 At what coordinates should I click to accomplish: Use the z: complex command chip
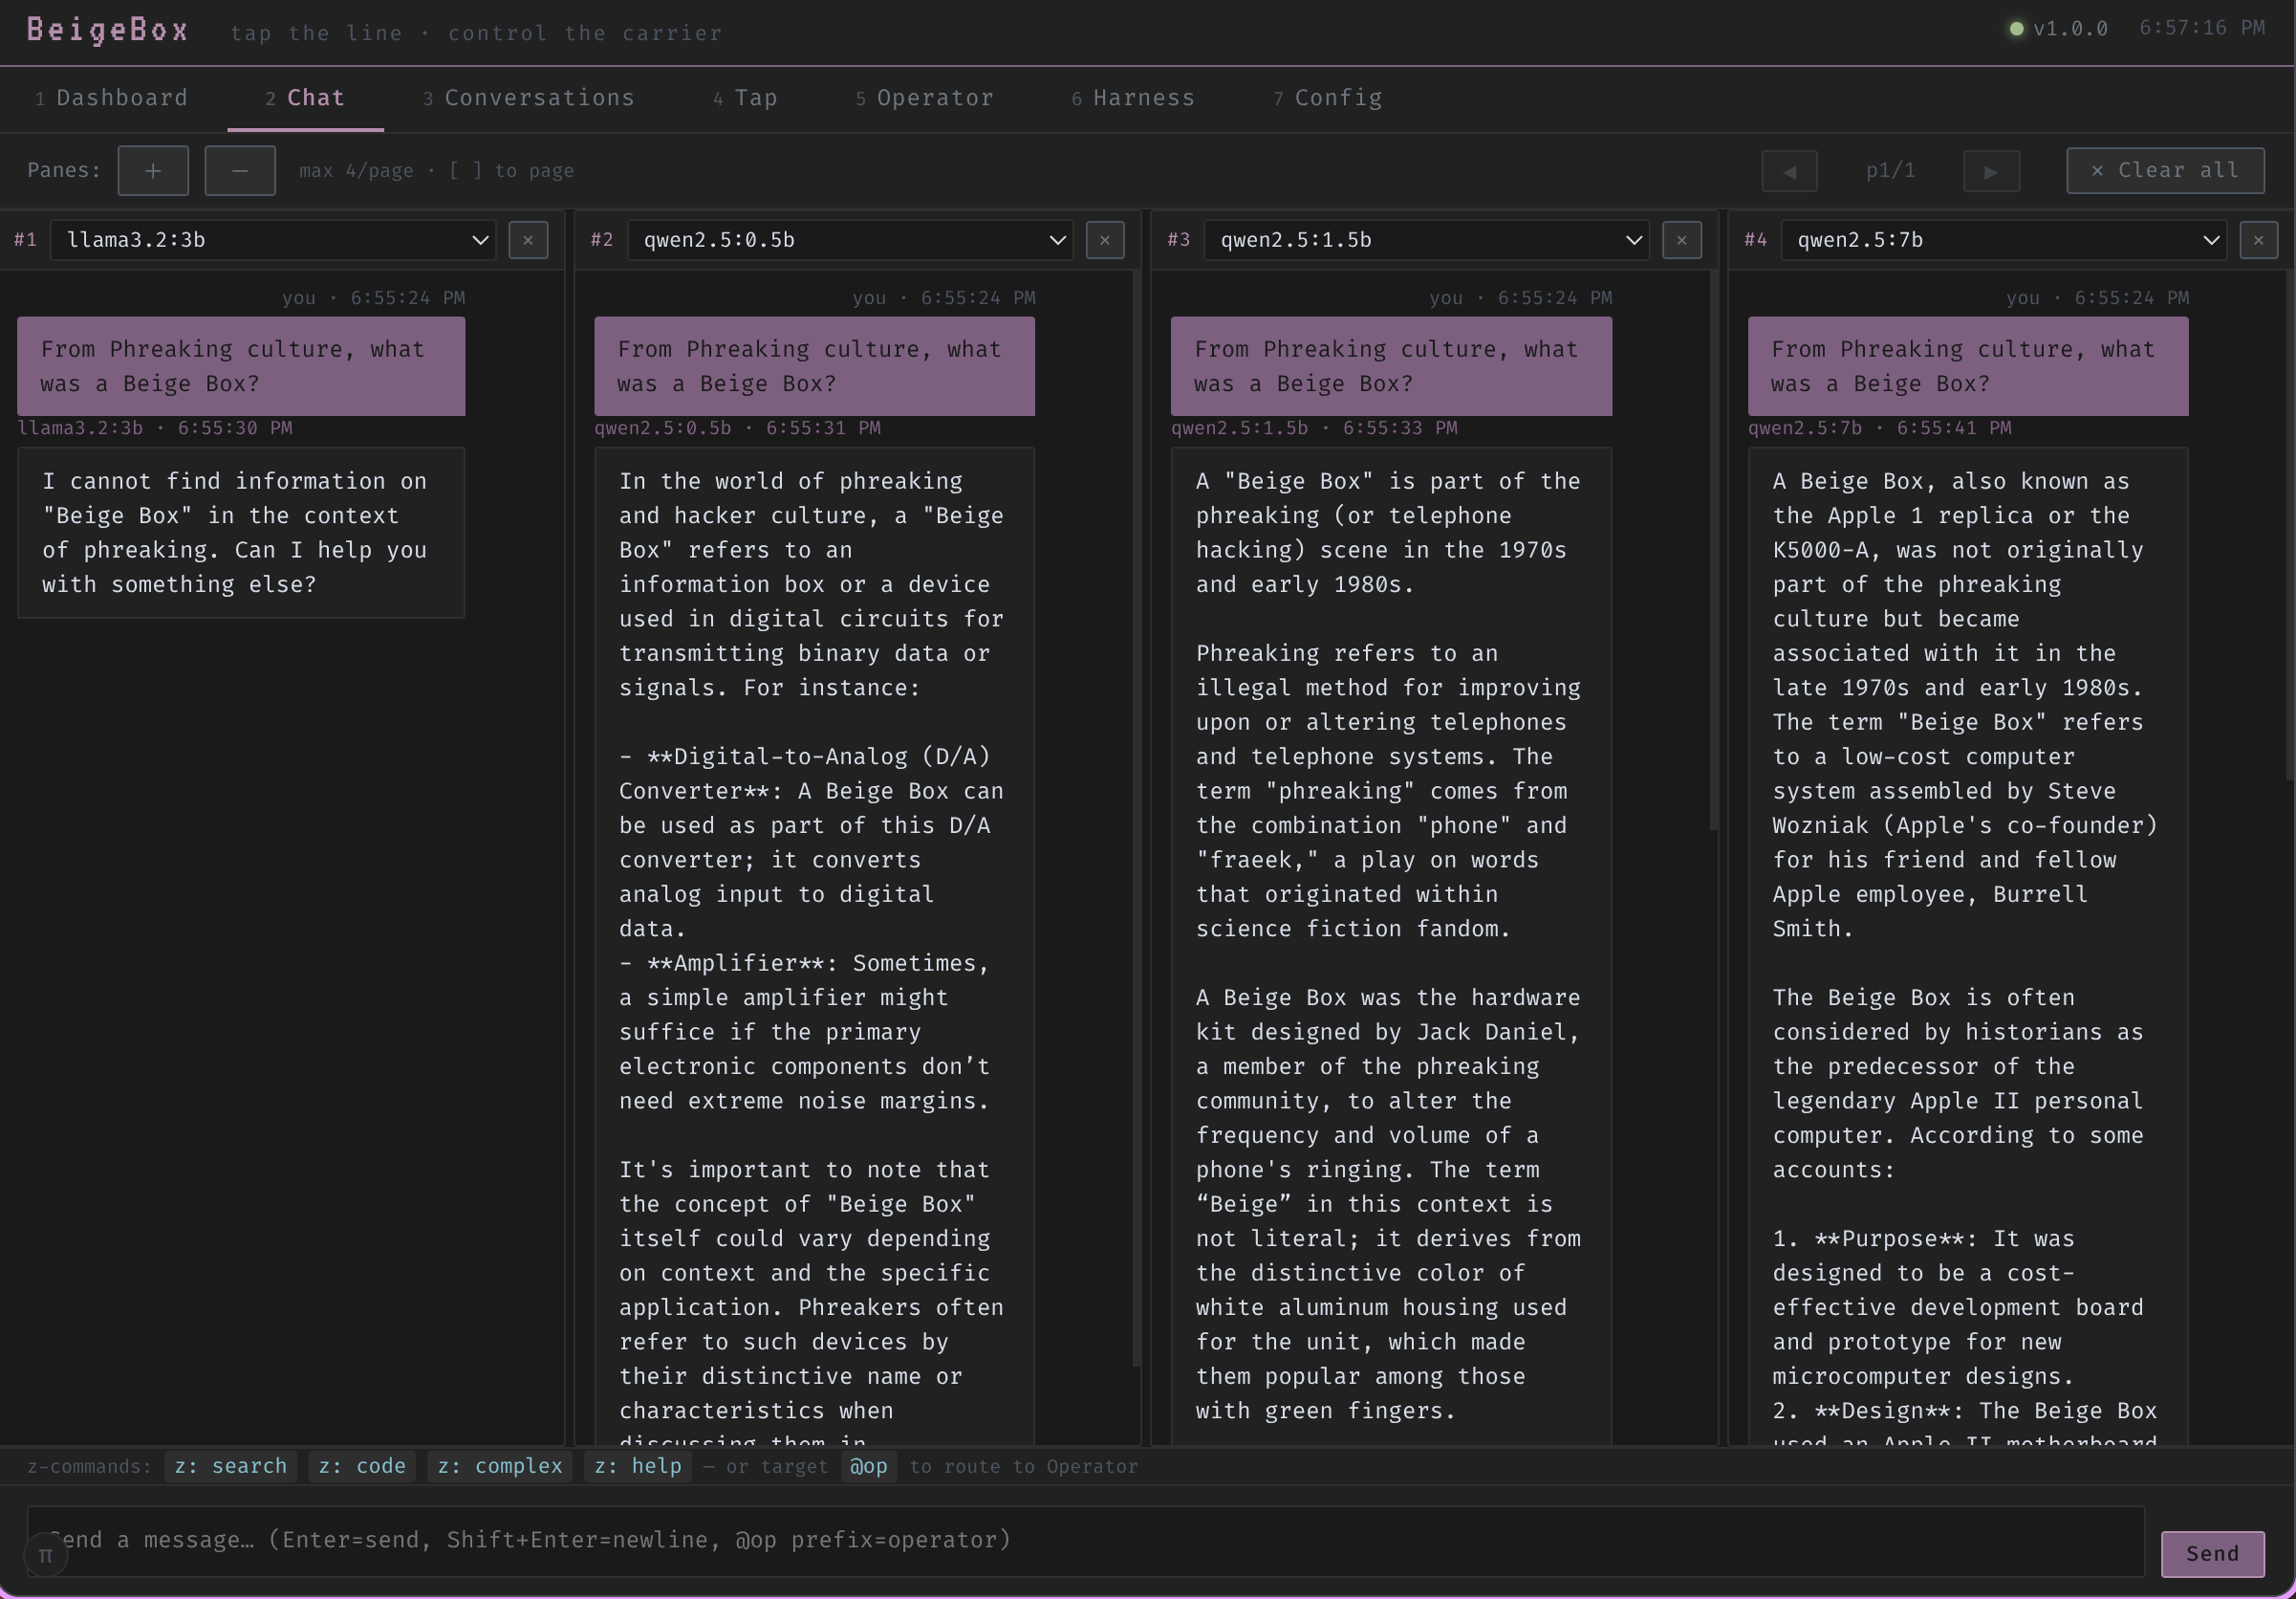pos(498,1466)
